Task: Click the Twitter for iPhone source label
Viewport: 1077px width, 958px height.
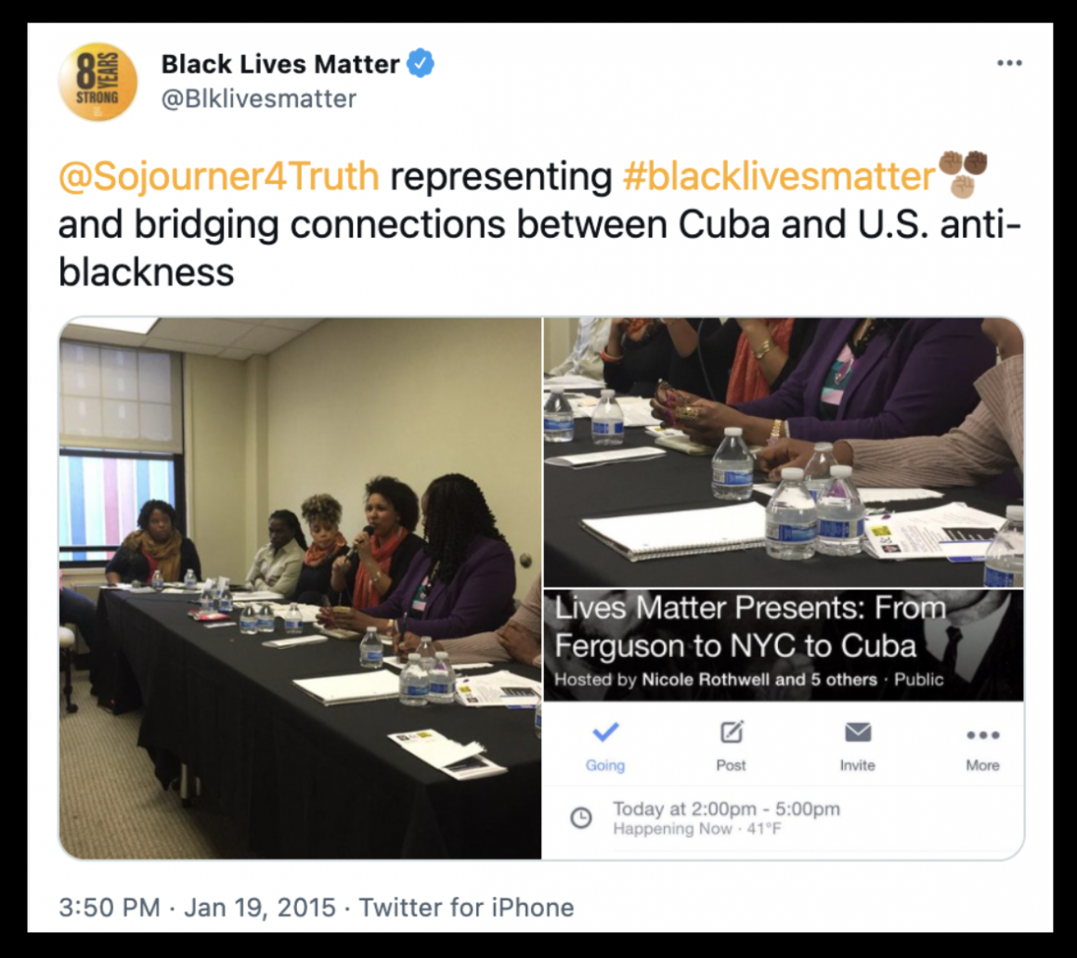Action: tap(466, 907)
